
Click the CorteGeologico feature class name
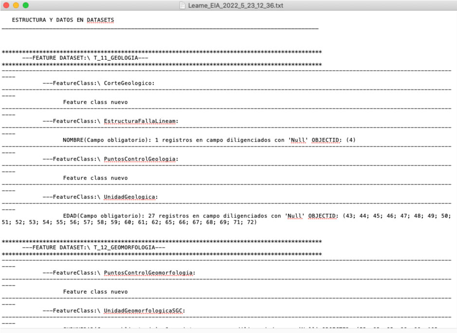[x=129, y=83]
